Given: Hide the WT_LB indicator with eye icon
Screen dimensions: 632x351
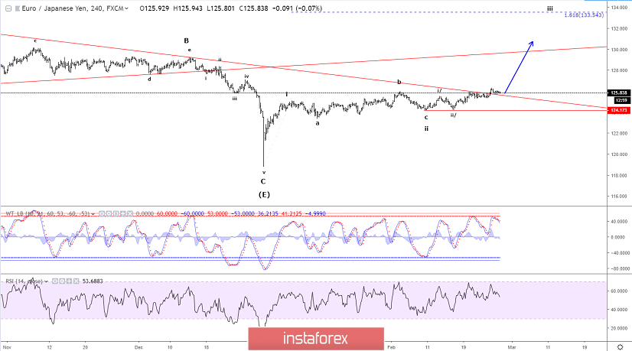Looking at the screenshot, I should (x=102, y=213).
